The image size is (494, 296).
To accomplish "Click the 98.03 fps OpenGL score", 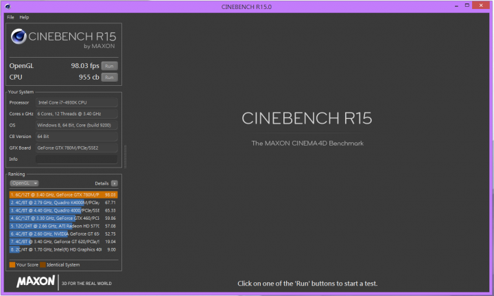I will pyautogui.click(x=85, y=66).
